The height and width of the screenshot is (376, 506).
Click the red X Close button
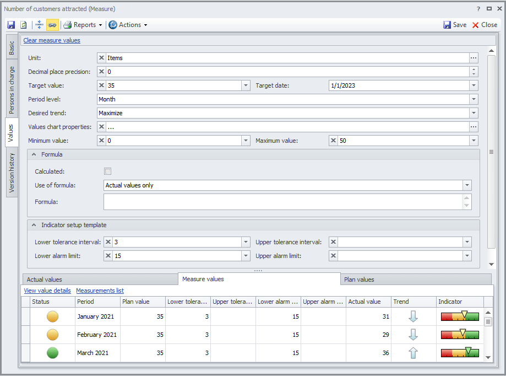tap(485, 25)
